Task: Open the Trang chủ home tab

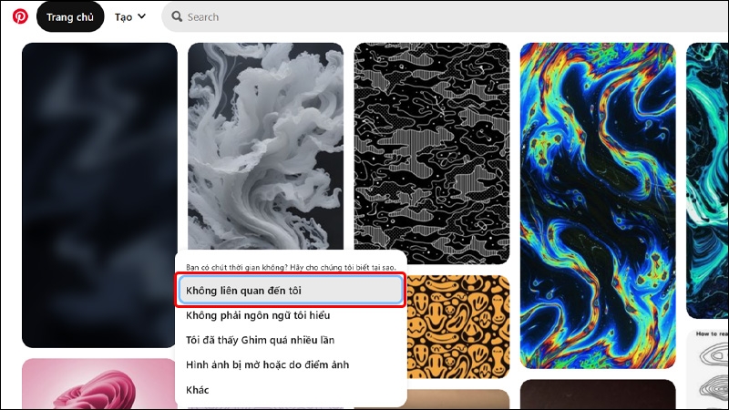Action: pyautogui.click(x=70, y=16)
